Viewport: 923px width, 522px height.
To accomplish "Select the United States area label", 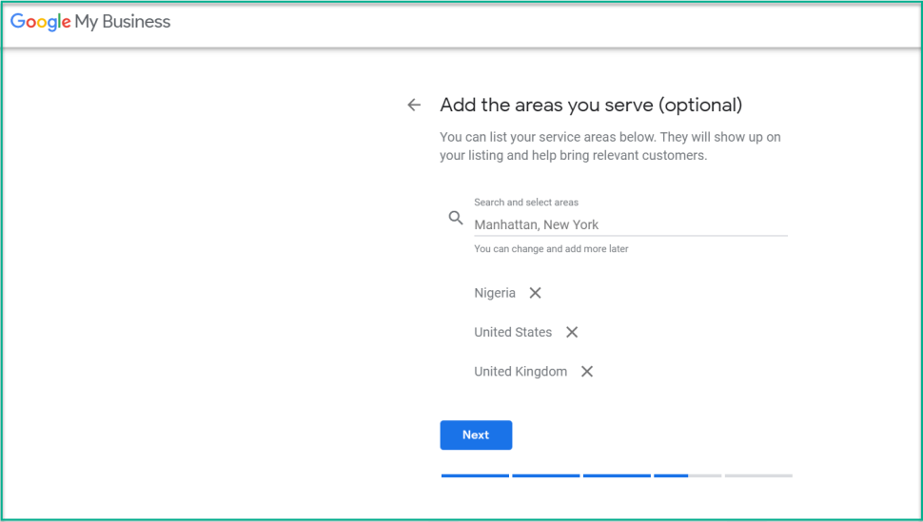I will [513, 333].
